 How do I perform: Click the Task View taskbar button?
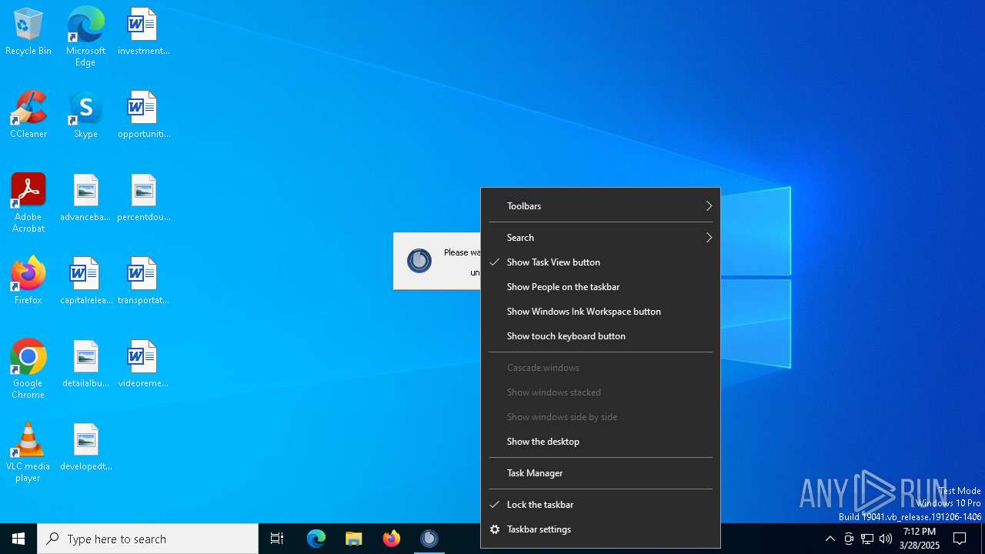277,539
